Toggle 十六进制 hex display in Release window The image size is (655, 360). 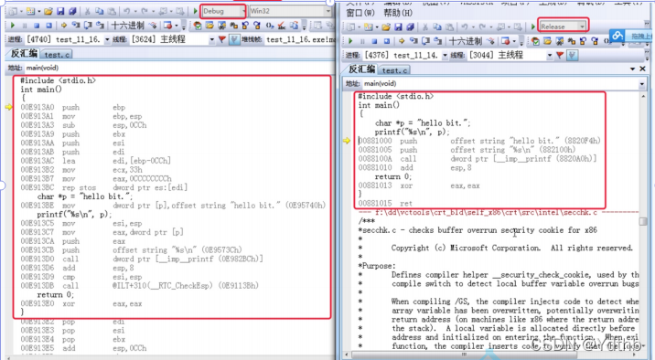click(466, 41)
